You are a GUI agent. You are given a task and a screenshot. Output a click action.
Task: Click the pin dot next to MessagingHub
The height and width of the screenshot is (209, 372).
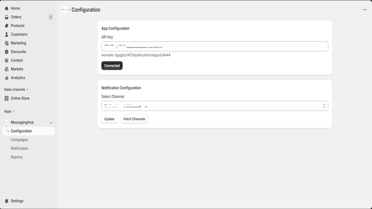point(51,123)
